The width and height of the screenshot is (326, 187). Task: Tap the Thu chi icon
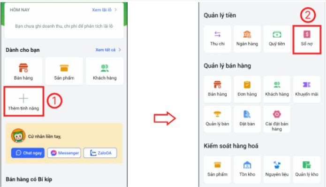click(x=217, y=39)
